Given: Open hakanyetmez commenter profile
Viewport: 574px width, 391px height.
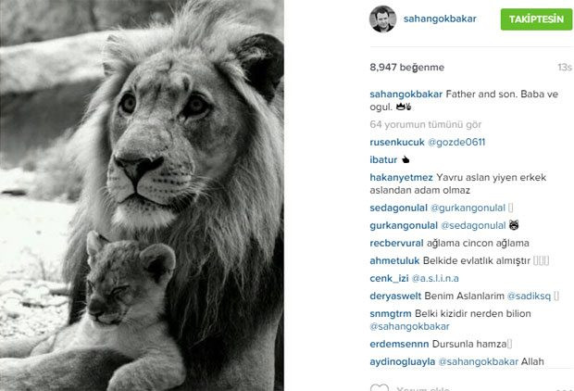Looking at the screenshot, I should [401, 177].
